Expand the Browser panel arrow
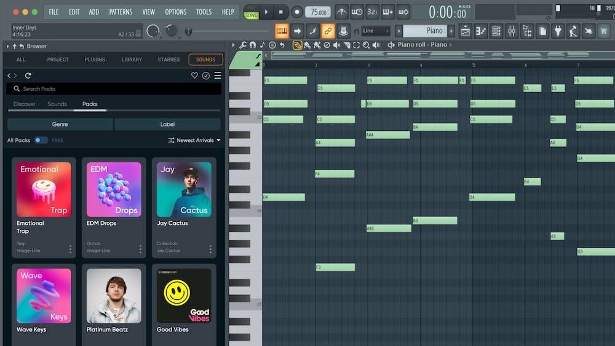This screenshot has height=346, width=615. [7, 46]
